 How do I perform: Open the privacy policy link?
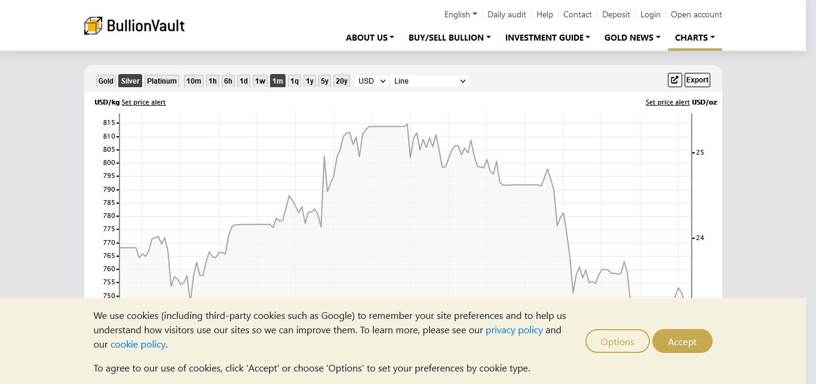(x=514, y=330)
